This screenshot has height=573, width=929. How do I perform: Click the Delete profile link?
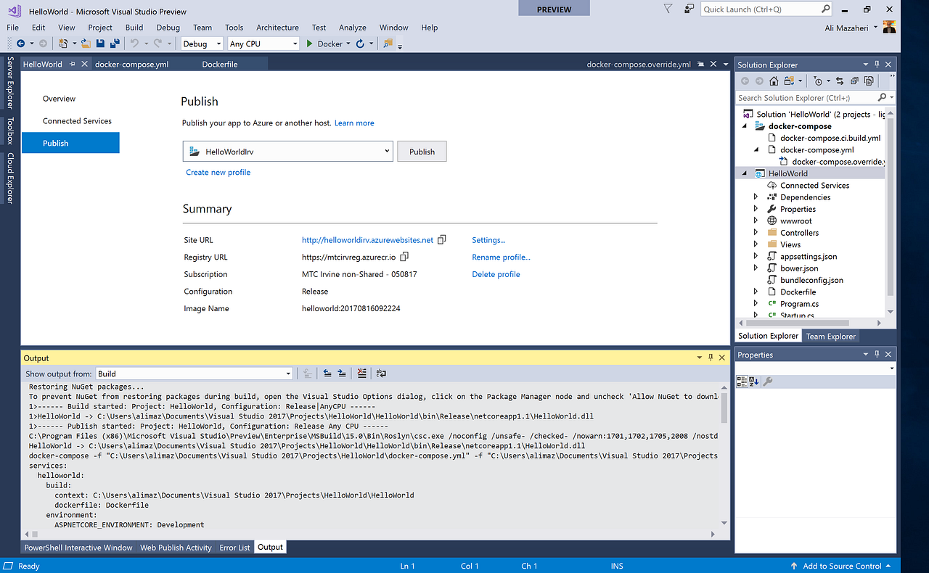(x=496, y=274)
